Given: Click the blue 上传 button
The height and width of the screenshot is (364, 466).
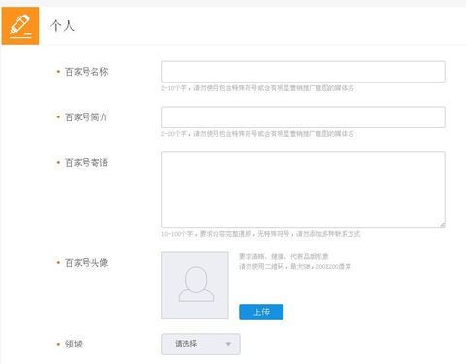Looking at the screenshot, I should click(x=261, y=312).
